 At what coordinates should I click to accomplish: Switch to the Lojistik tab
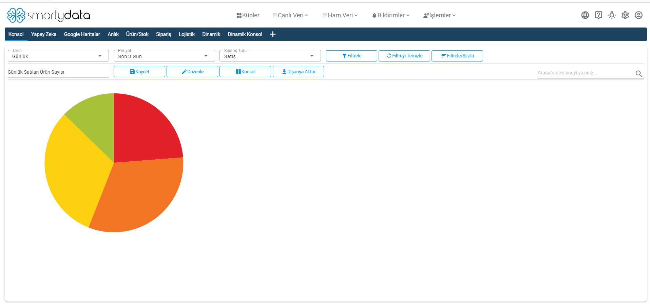[187, 34]
